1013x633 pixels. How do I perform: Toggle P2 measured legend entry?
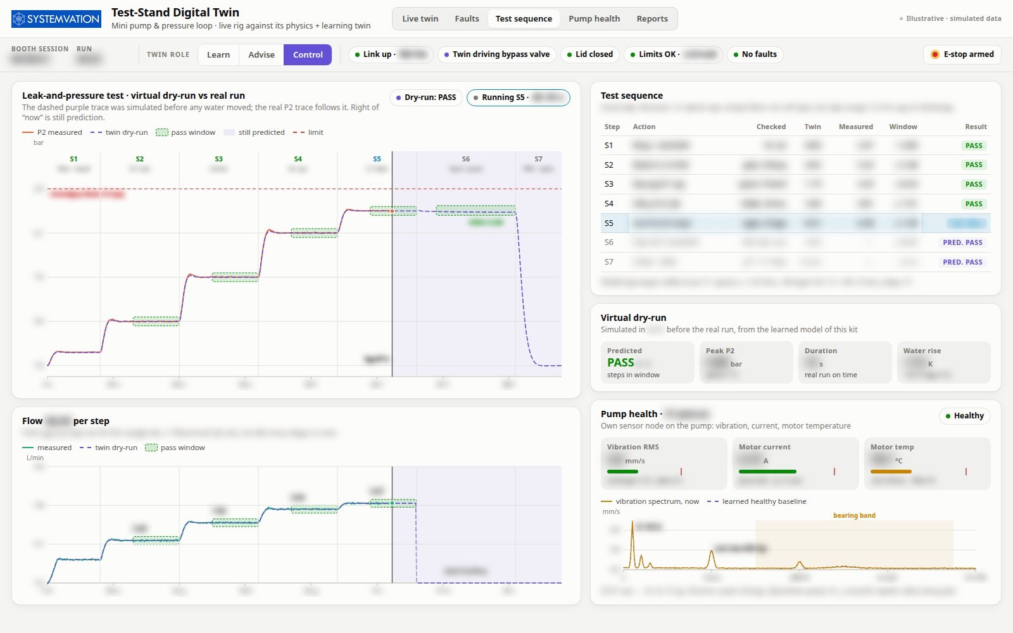click(x=52, y=132)
